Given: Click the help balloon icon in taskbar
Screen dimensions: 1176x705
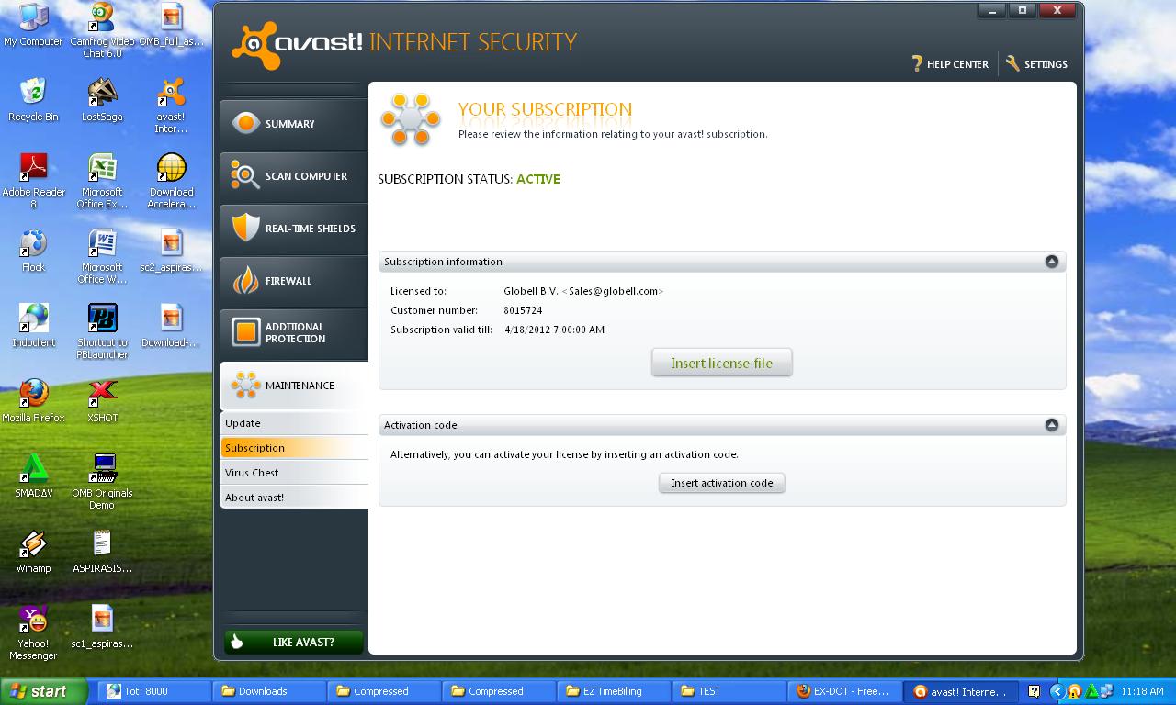Looking at the screenshot, I should 1034,691.
